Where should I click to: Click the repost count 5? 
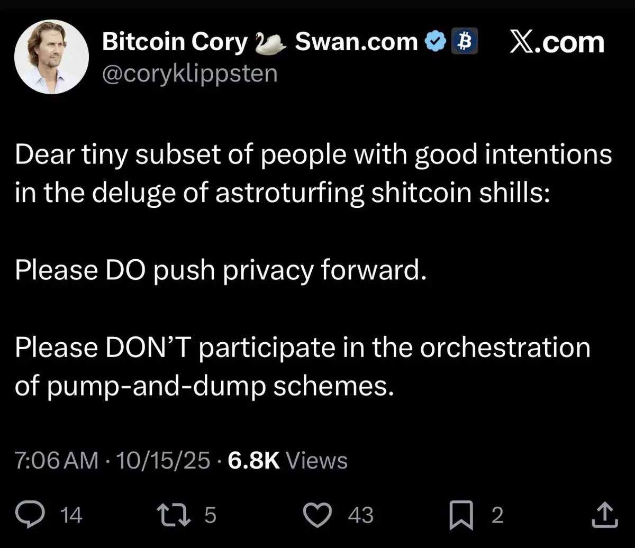210,515
